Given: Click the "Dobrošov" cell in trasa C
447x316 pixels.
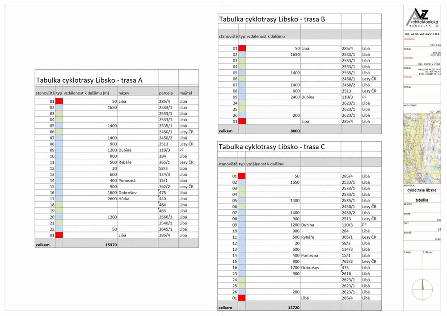Looking at the screenshot, I should 311,268.
